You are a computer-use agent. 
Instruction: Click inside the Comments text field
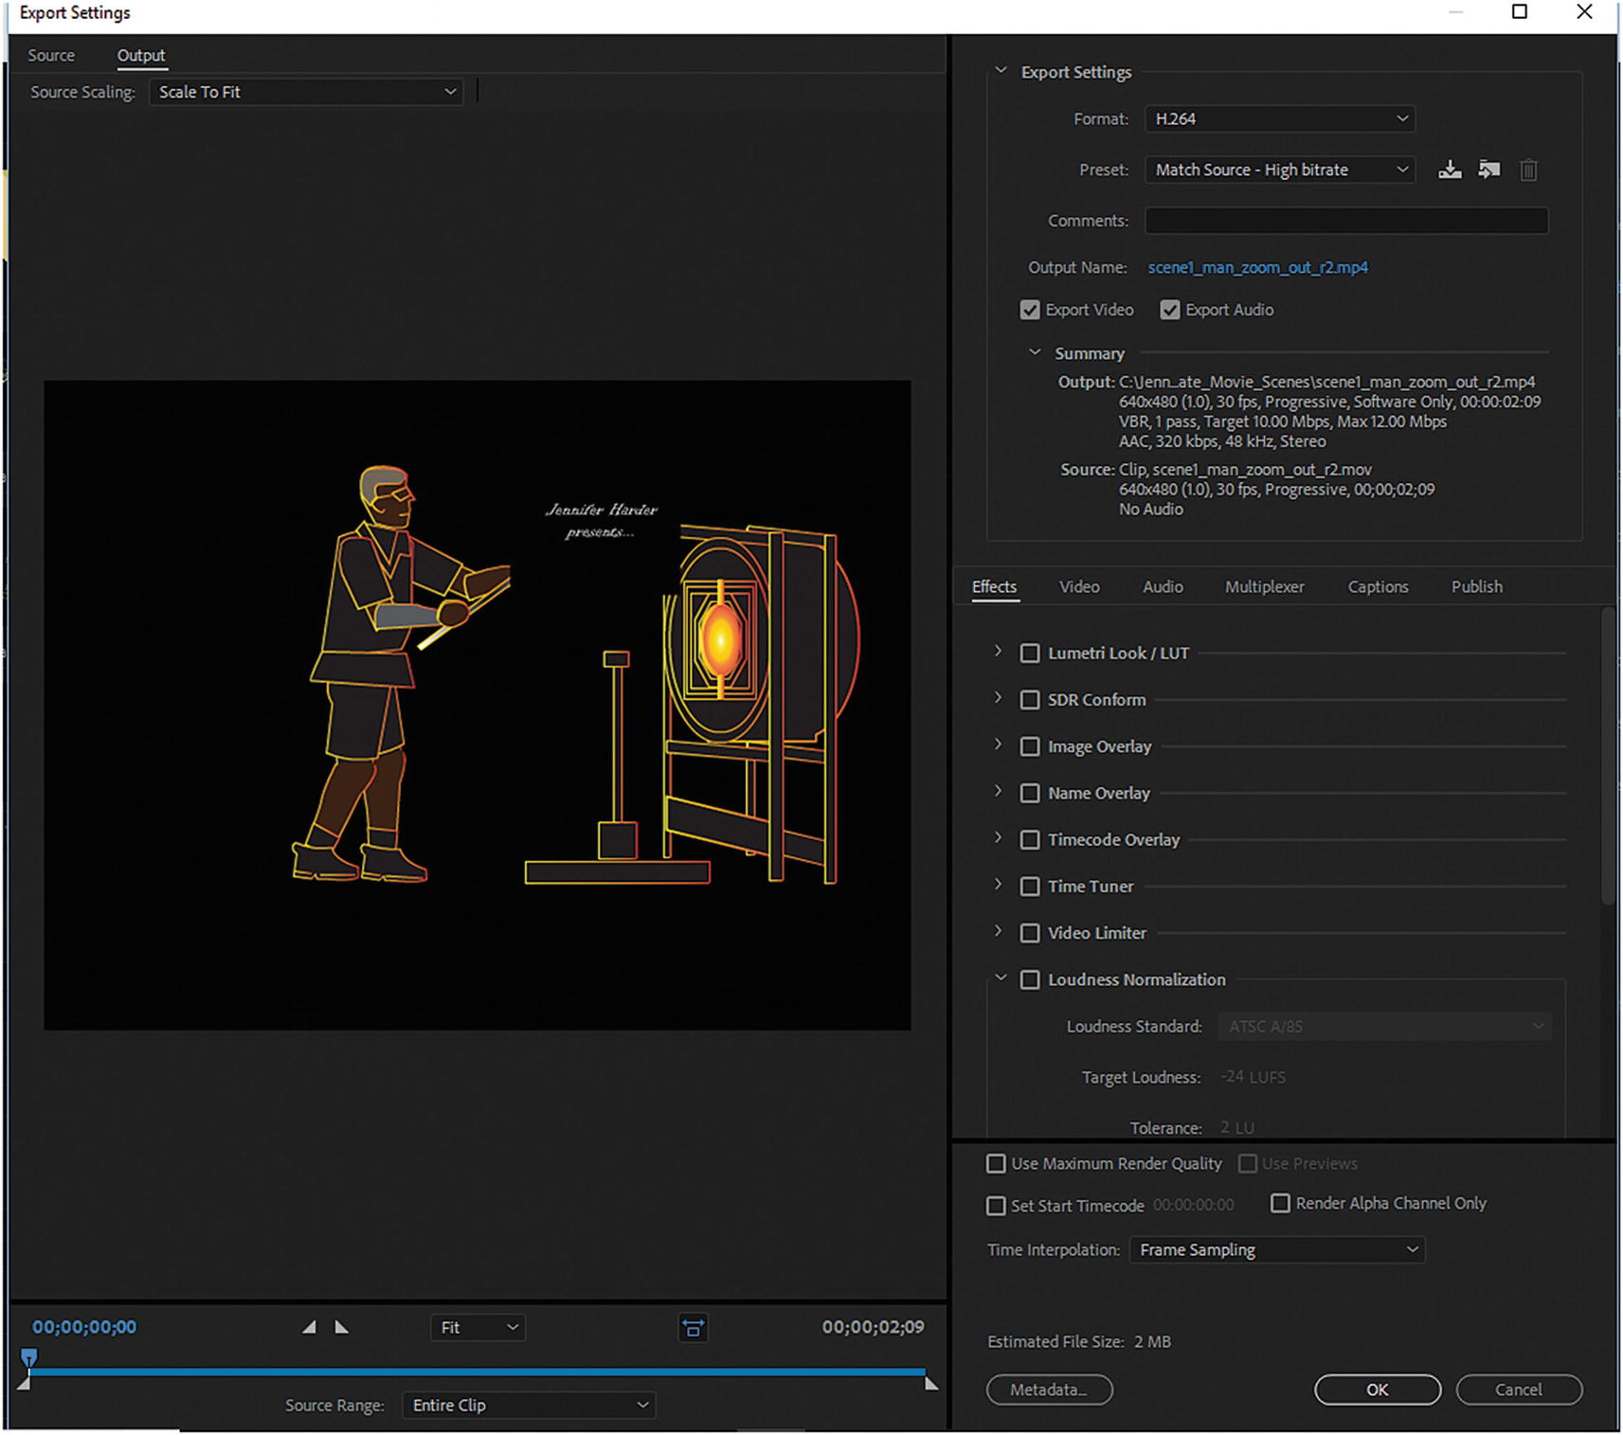click(x=1345, y=221)
